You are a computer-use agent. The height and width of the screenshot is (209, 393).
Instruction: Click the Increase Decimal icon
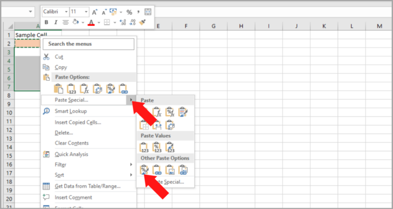pos(123,22)
